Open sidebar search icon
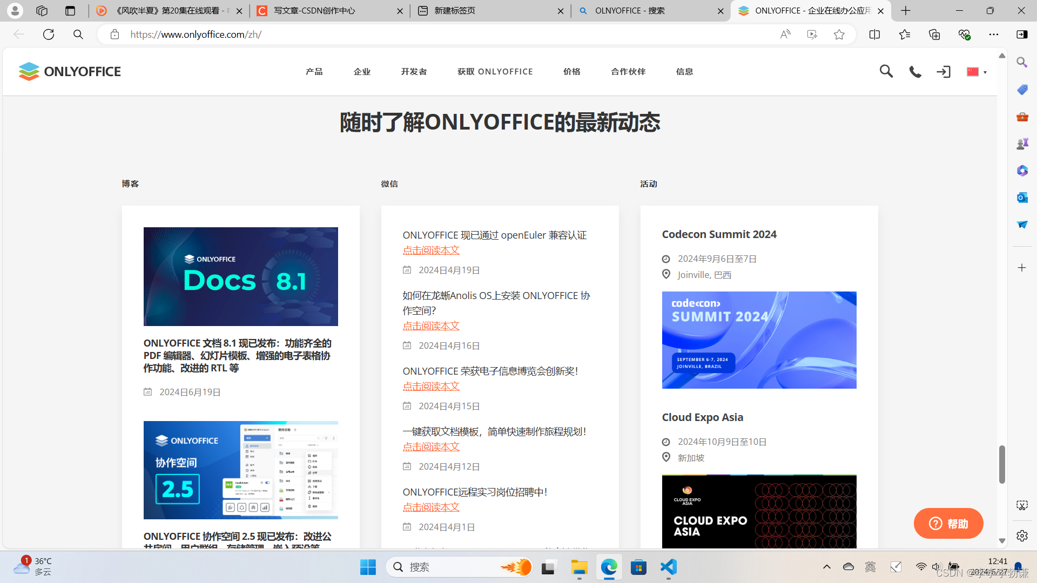 click(x=1022, y=63)
